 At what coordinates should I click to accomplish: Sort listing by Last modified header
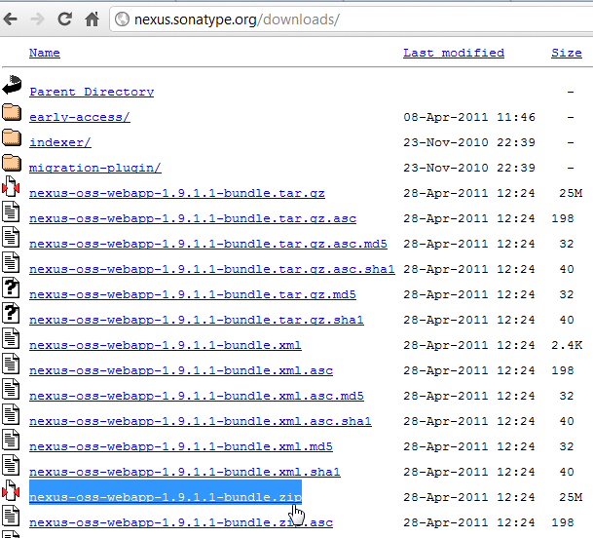(454, 53)
